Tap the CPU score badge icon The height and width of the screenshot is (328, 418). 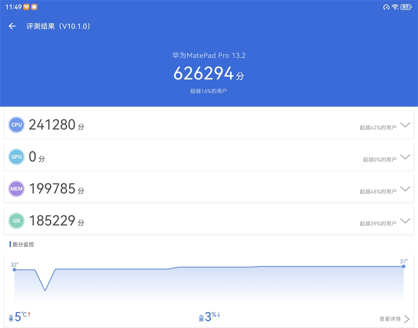[16, 125]
